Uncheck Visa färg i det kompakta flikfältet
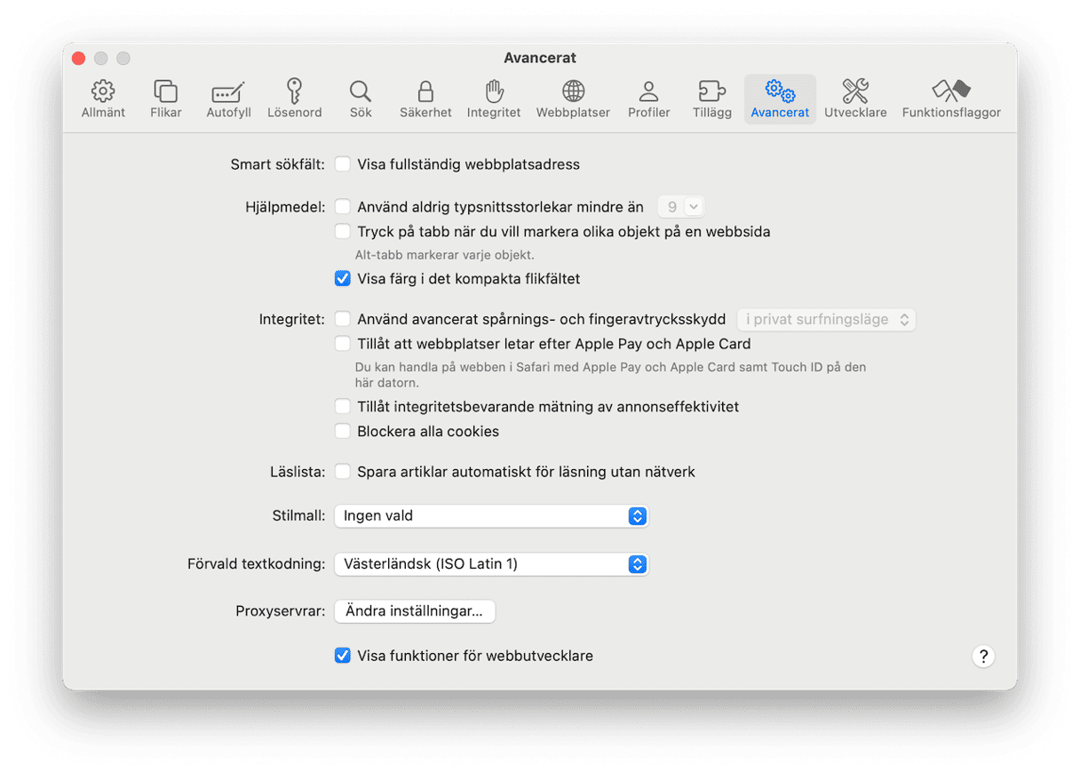The width and height of the screenshot is (1080, 773). (x=343, y=279)
